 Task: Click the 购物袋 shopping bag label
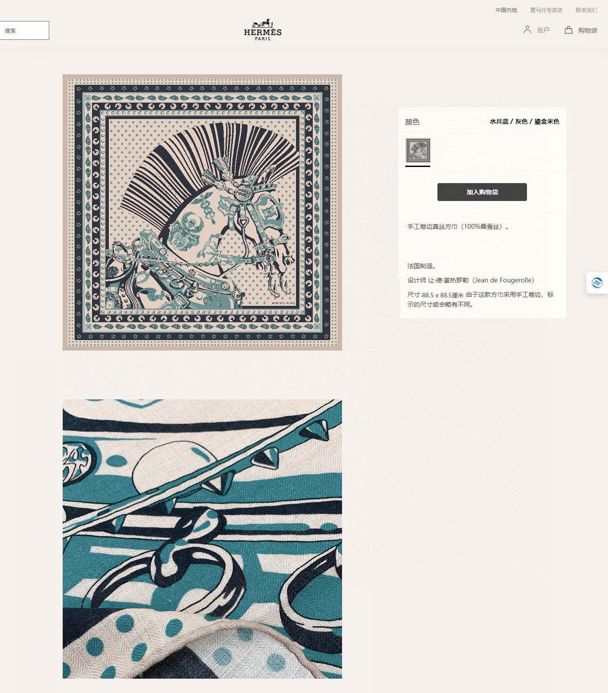[x=587, y=30]
